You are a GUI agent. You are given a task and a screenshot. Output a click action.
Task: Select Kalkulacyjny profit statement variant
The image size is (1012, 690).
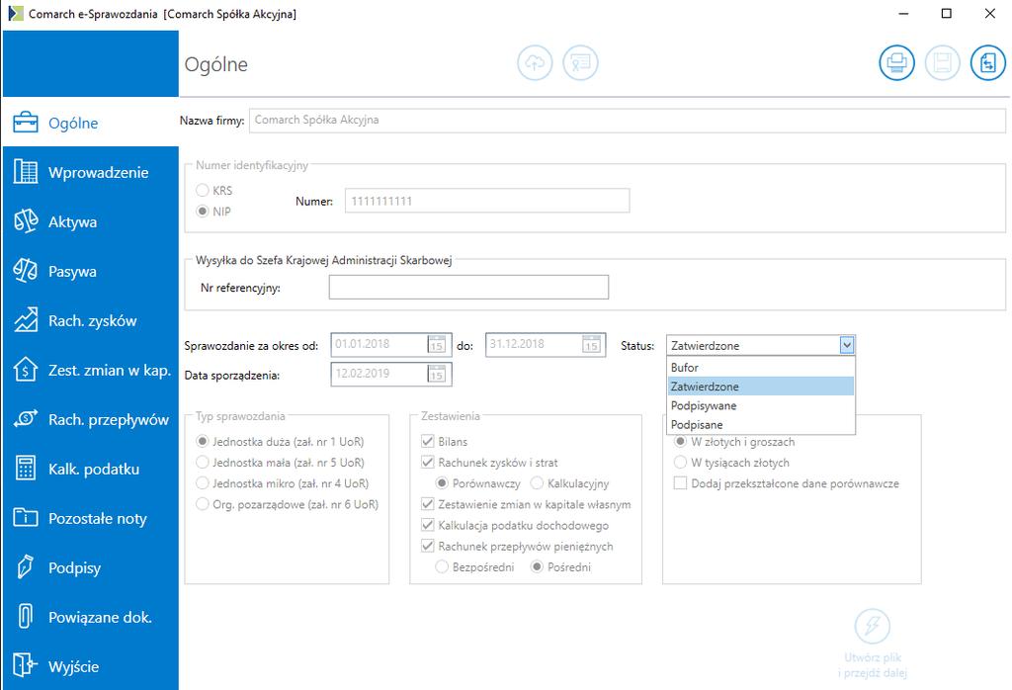pyautogui.click(x=537, y=483)
